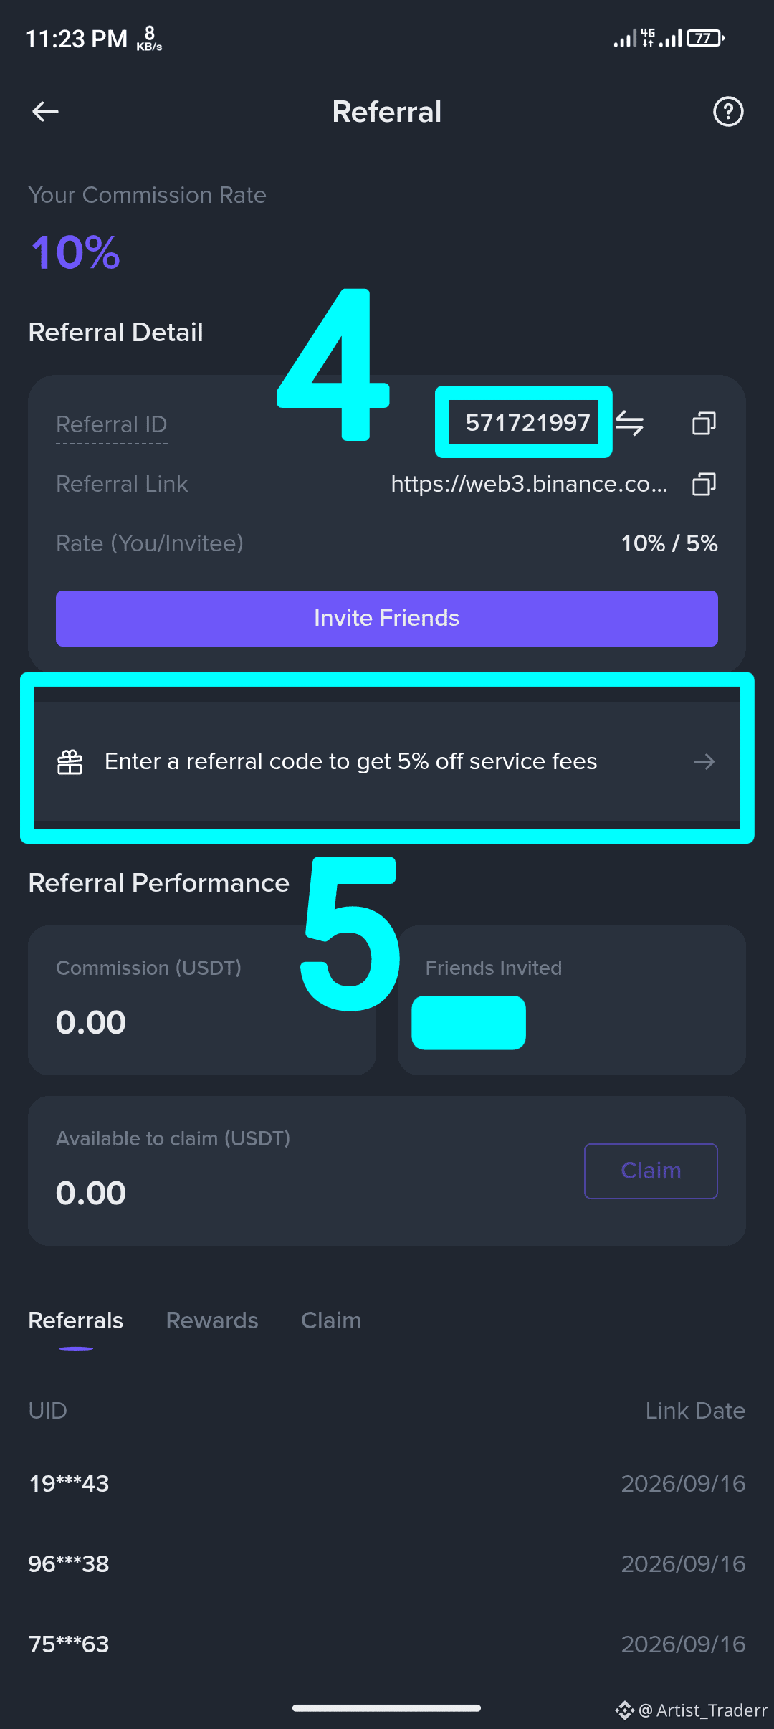This screenshot has width=774, height=1729.
Task: Click the Invite Friends button
Action: click(x=387, y=619)
